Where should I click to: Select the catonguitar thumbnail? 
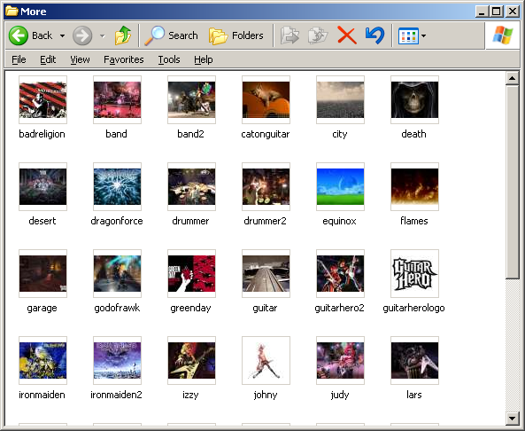(x=266, y=99)
